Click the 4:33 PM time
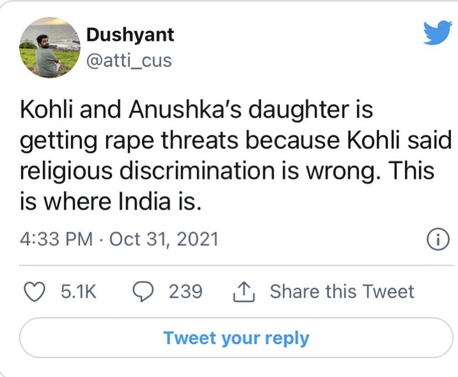The height and width of the screenshot is (377, 458). point(56,240)
